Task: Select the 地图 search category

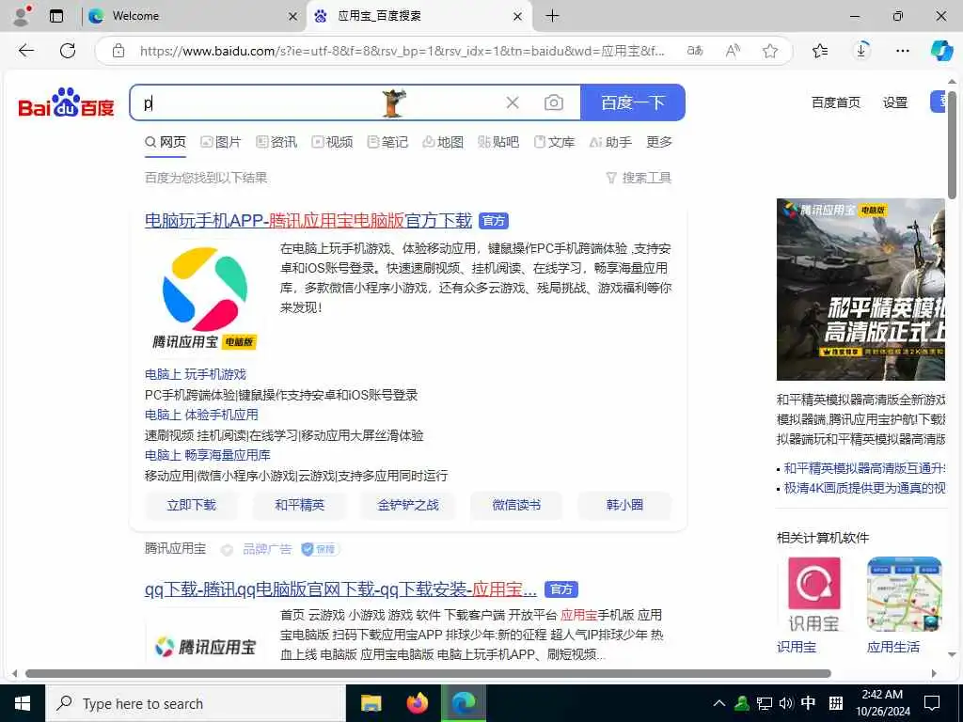Action: tap(443, 143)
